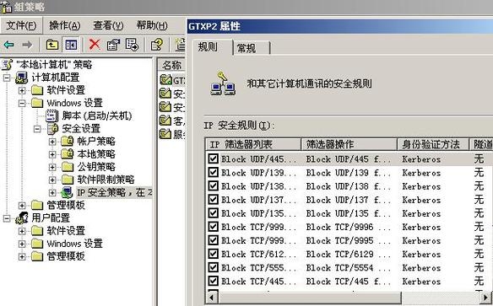Select Block TCP/445 rule row text
Image resolution: width=493 pixels, height=306 pixels.
[x=258, y=282]
